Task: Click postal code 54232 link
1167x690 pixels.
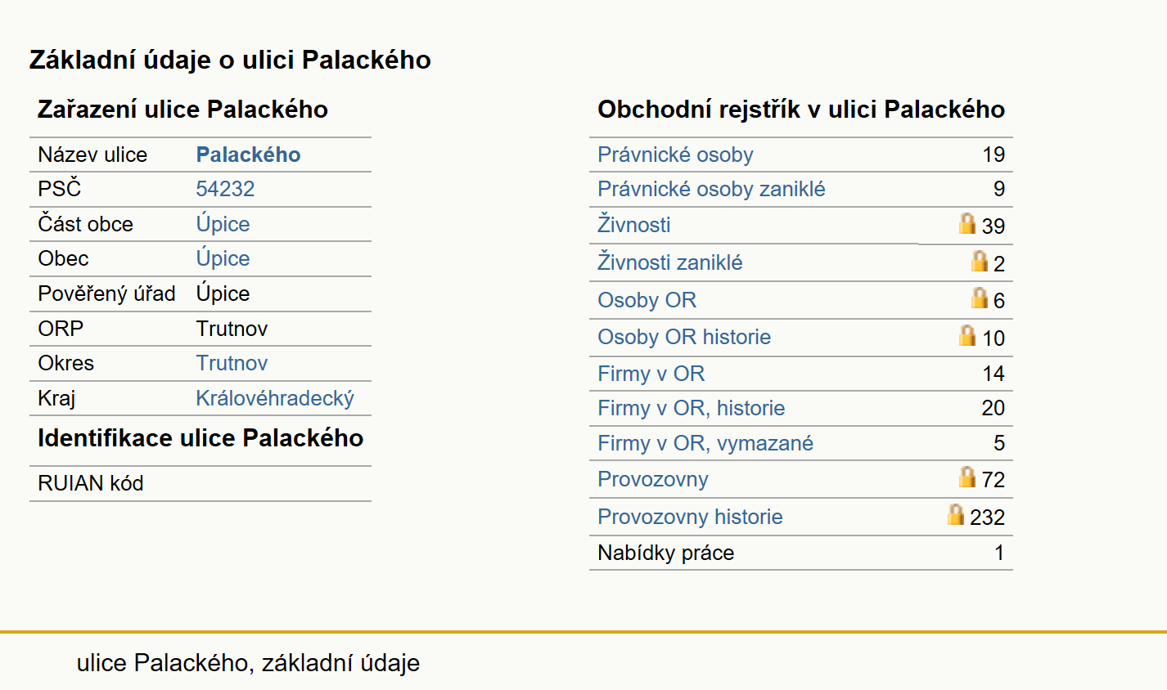Action: click(225, 189)
